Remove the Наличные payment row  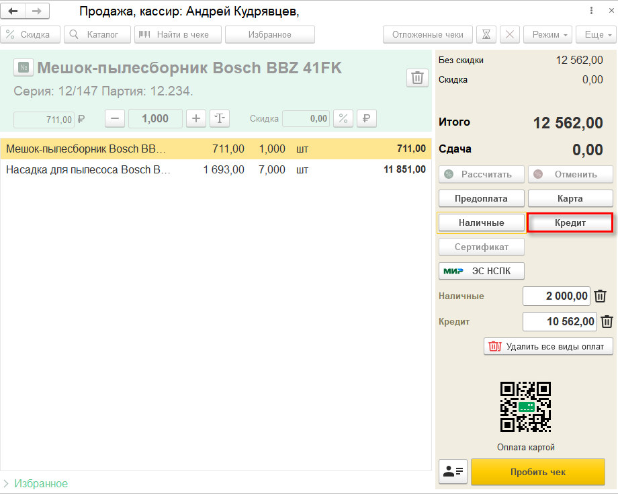pyautogui.click(x=601, y=296)
